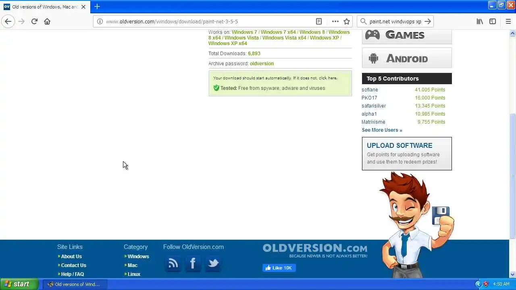Click the search box with paint.net text
Image resolution: width=516 pixels, height=290 pixels.
(x=395, y=21)
